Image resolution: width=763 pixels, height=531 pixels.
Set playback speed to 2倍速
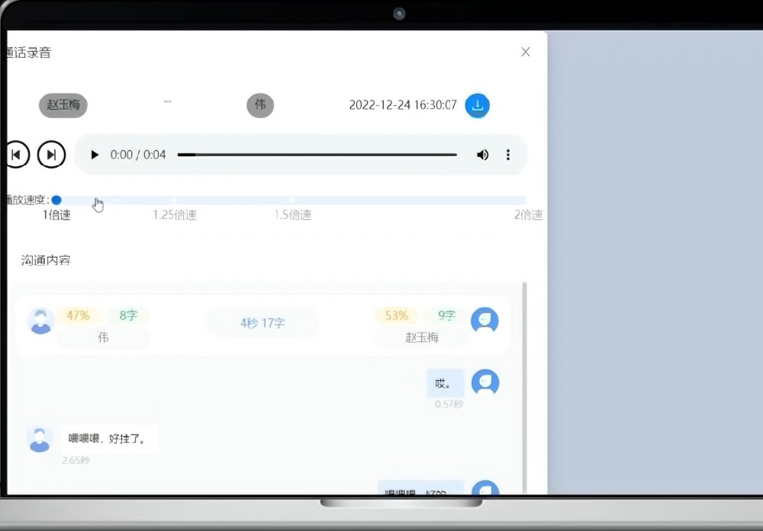pyautogui.click(x=528, y=215)
